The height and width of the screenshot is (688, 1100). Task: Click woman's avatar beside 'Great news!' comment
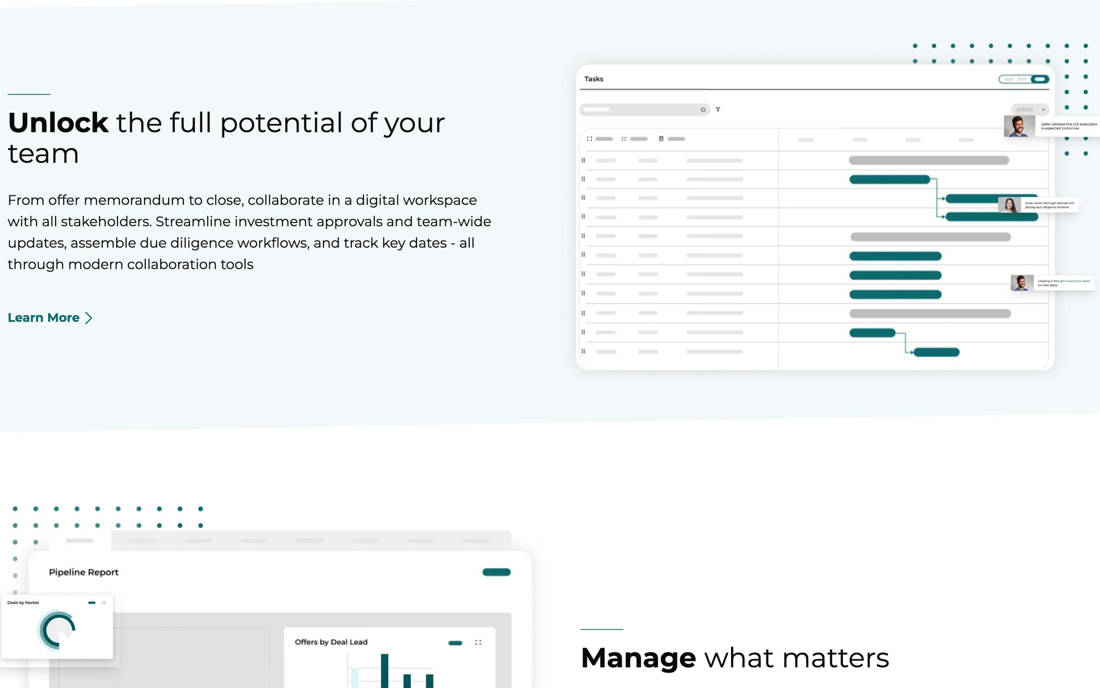pos(1009,205)
